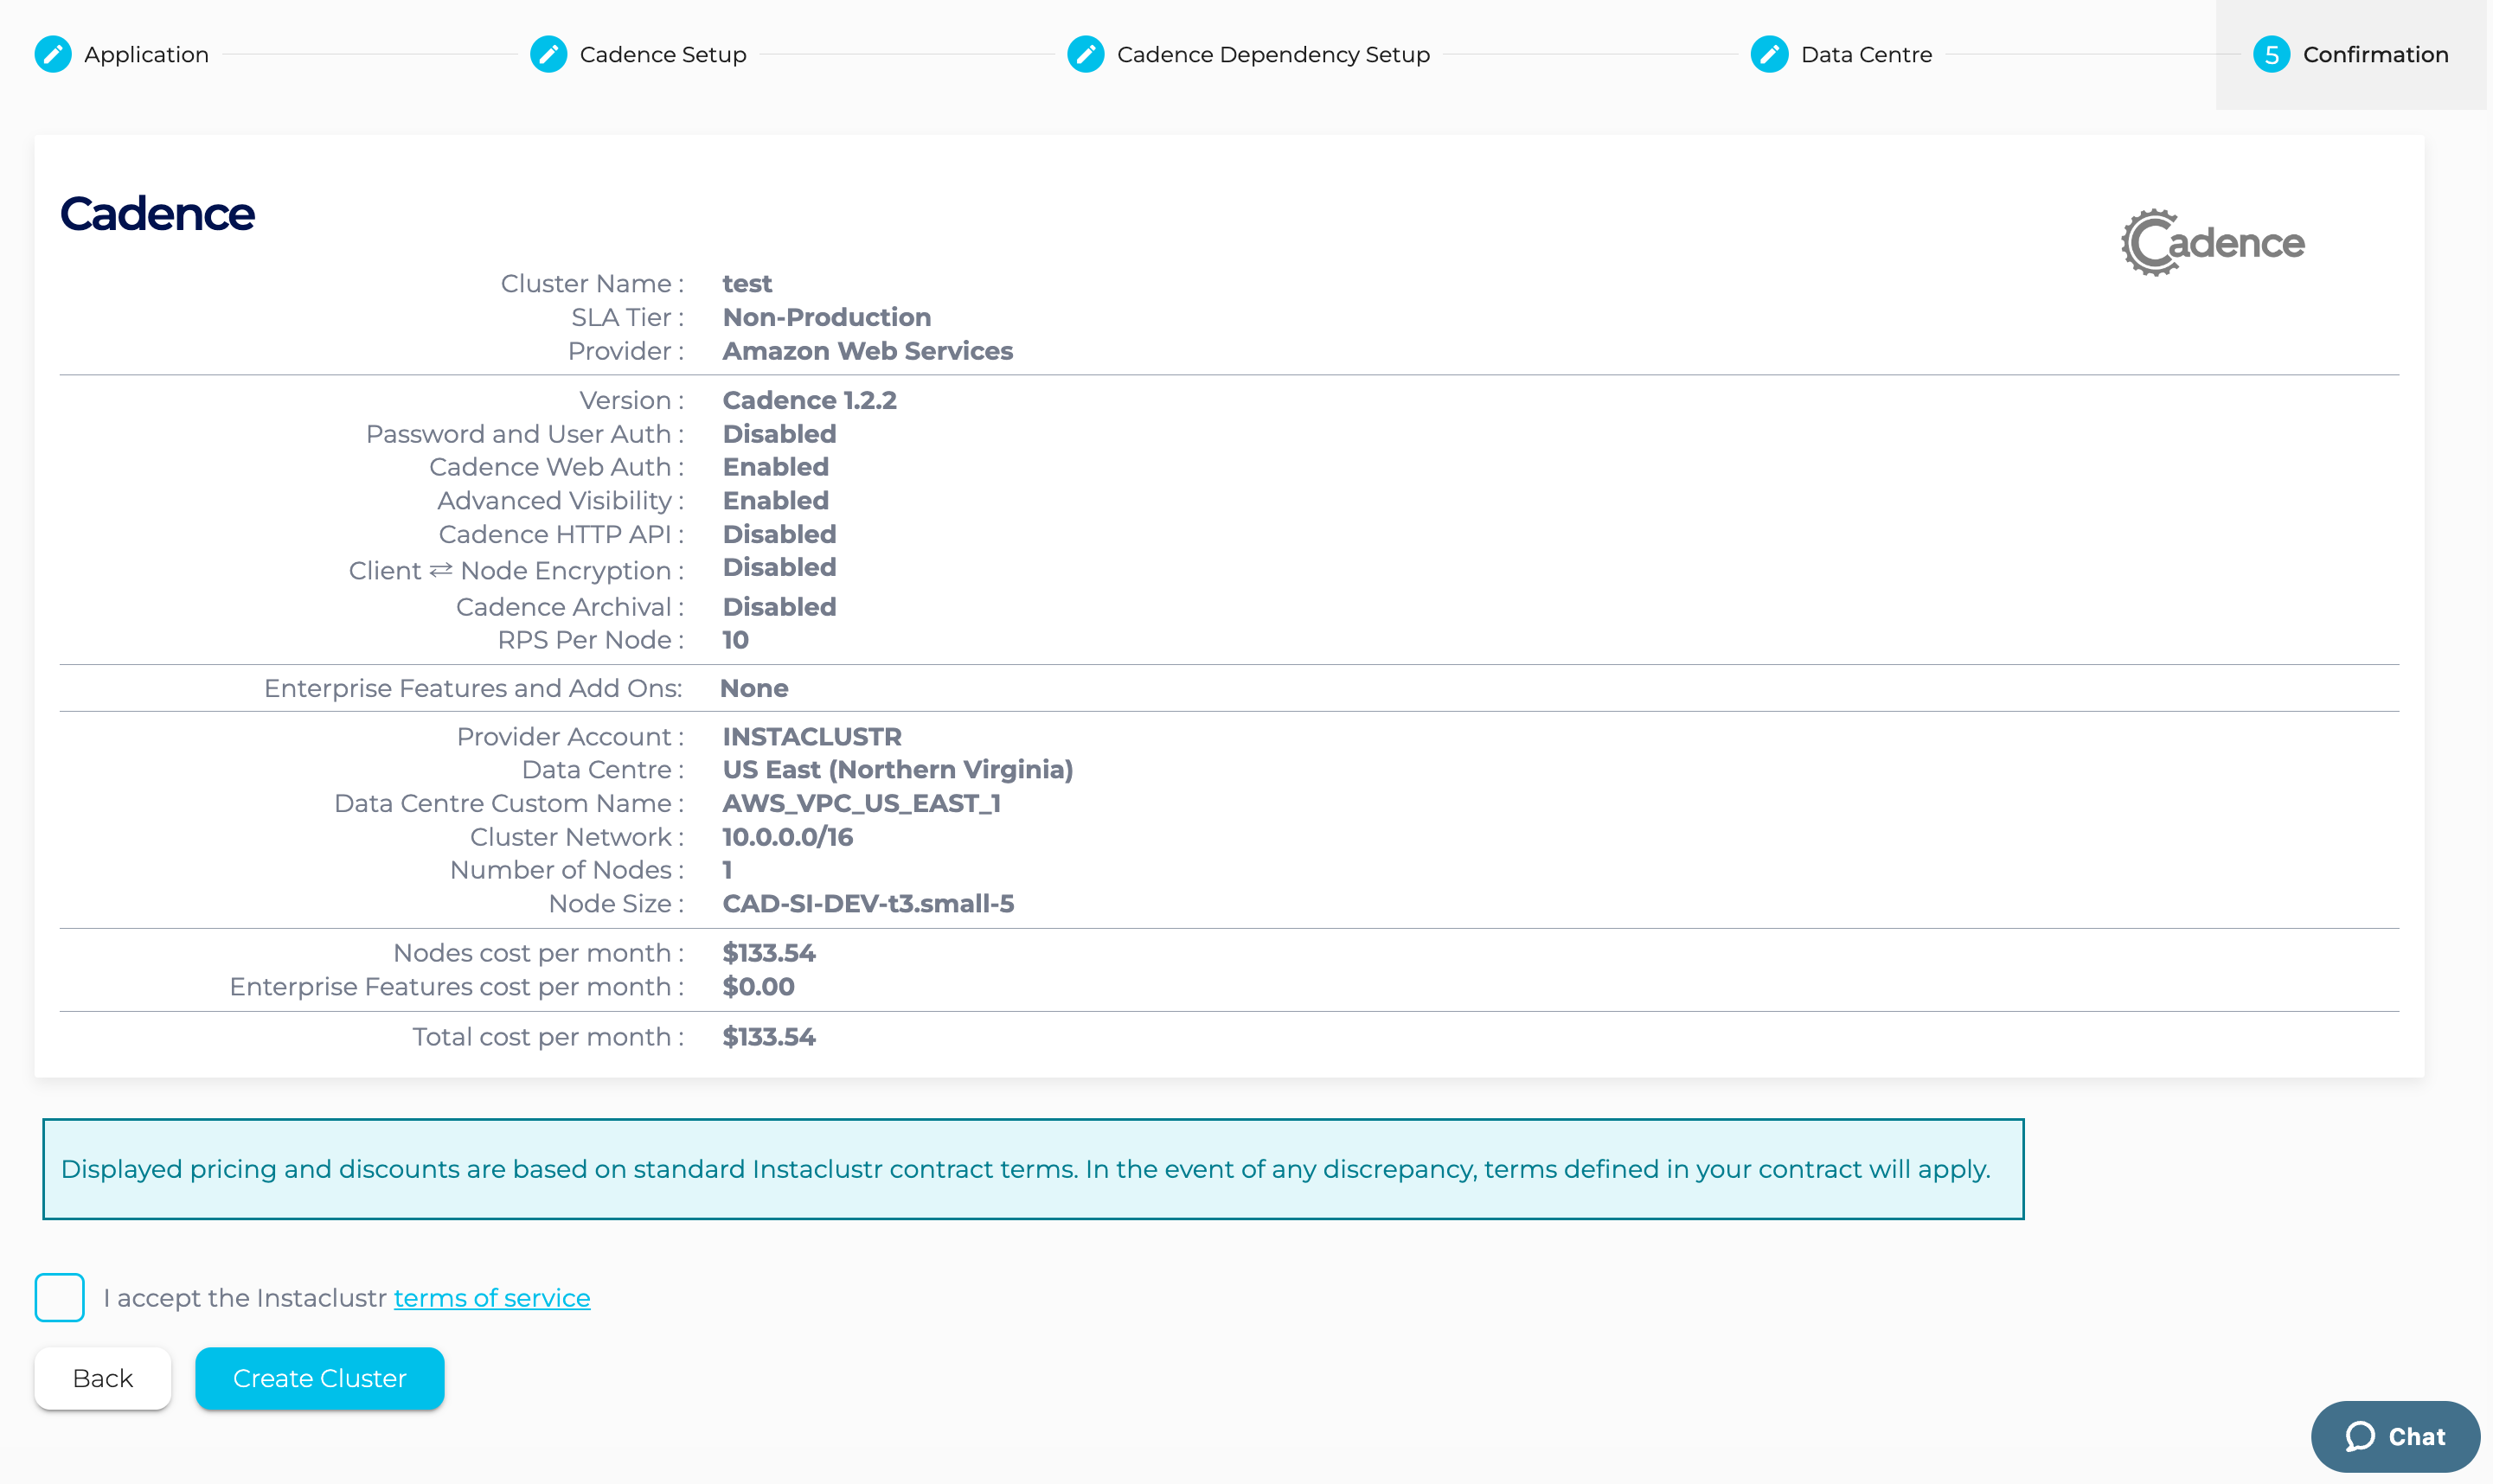Click the step 5 number circle
The width and height of the screenshot is (2493, 1484).
pos(2271,54)
